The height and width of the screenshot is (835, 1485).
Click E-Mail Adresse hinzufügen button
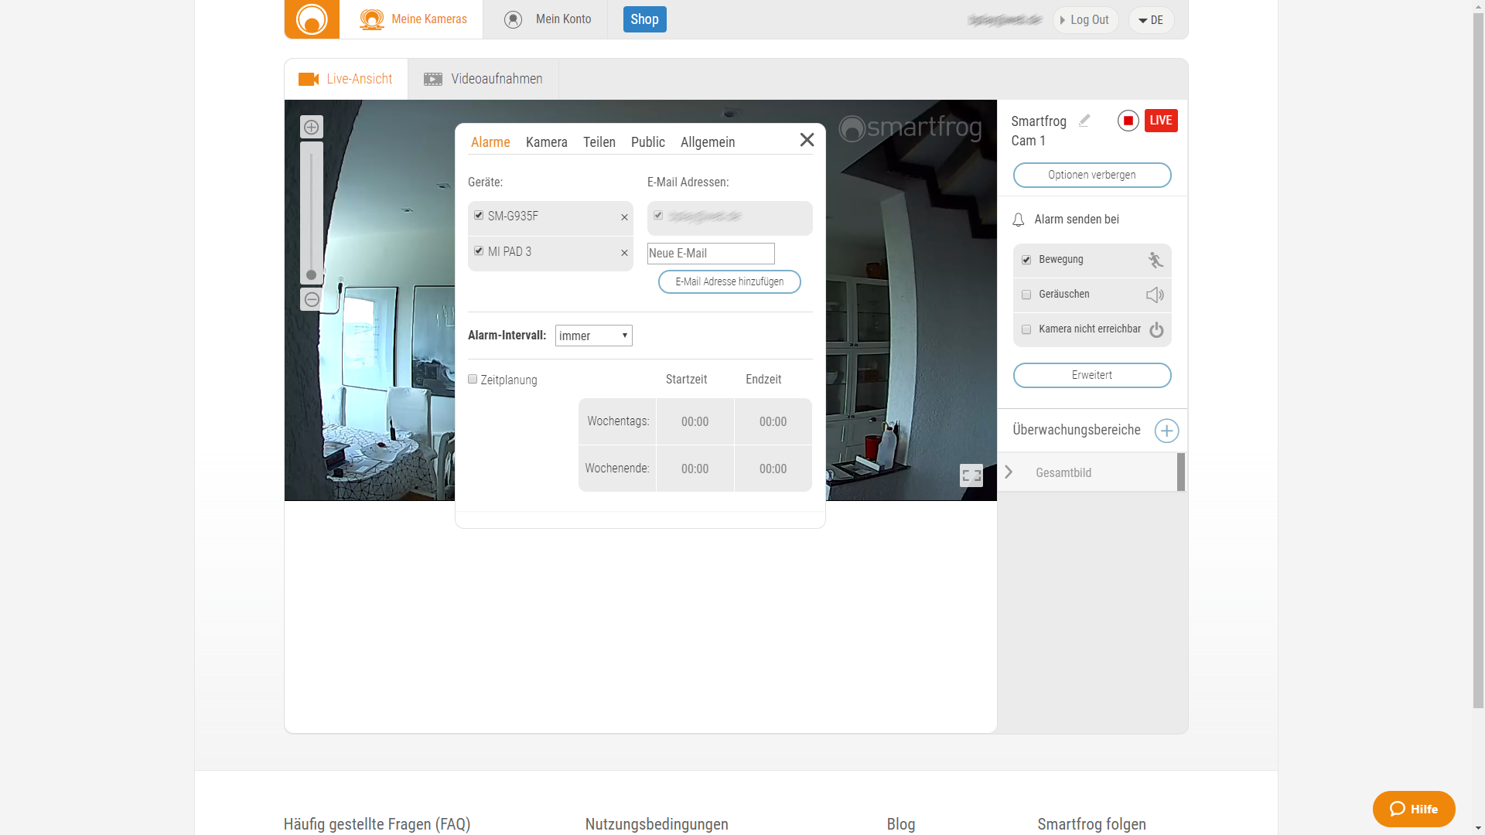729,282
